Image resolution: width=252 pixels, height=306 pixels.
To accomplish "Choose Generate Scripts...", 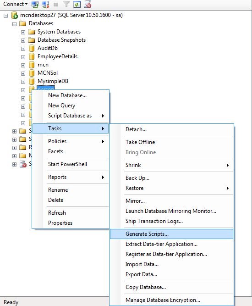I will point(171,234).
